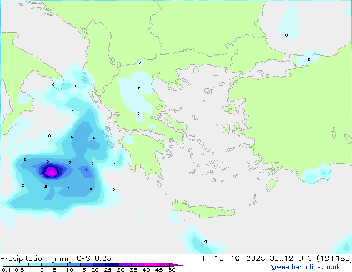This screenshot has width=352, height=272.
Task: Pick the 30–35 mm purple legend swatch
Action: point(125,265)
